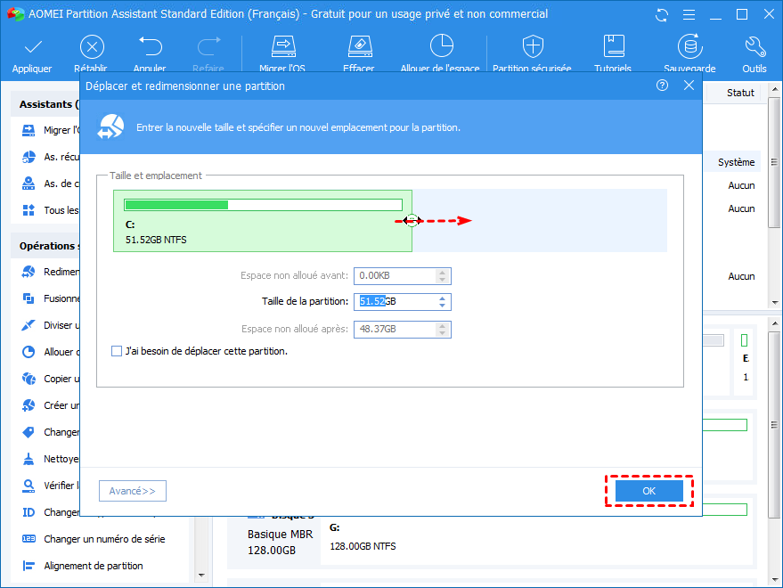The image size is (783, 588).
Task: Click the Système status cell
Action: [x=736, y=162]
